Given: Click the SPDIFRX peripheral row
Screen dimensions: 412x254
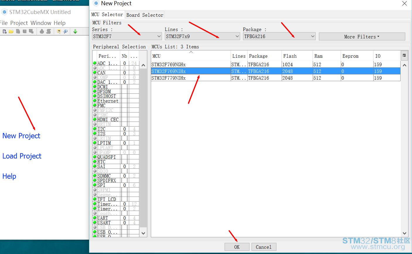Looking at the screenshot, I should 116,180.
